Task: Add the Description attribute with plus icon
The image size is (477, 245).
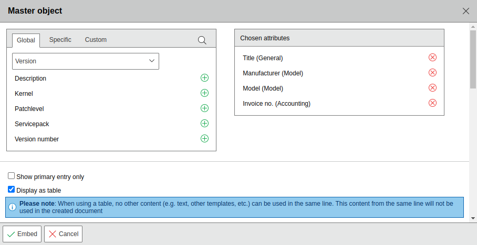Action: pos(204,78)
